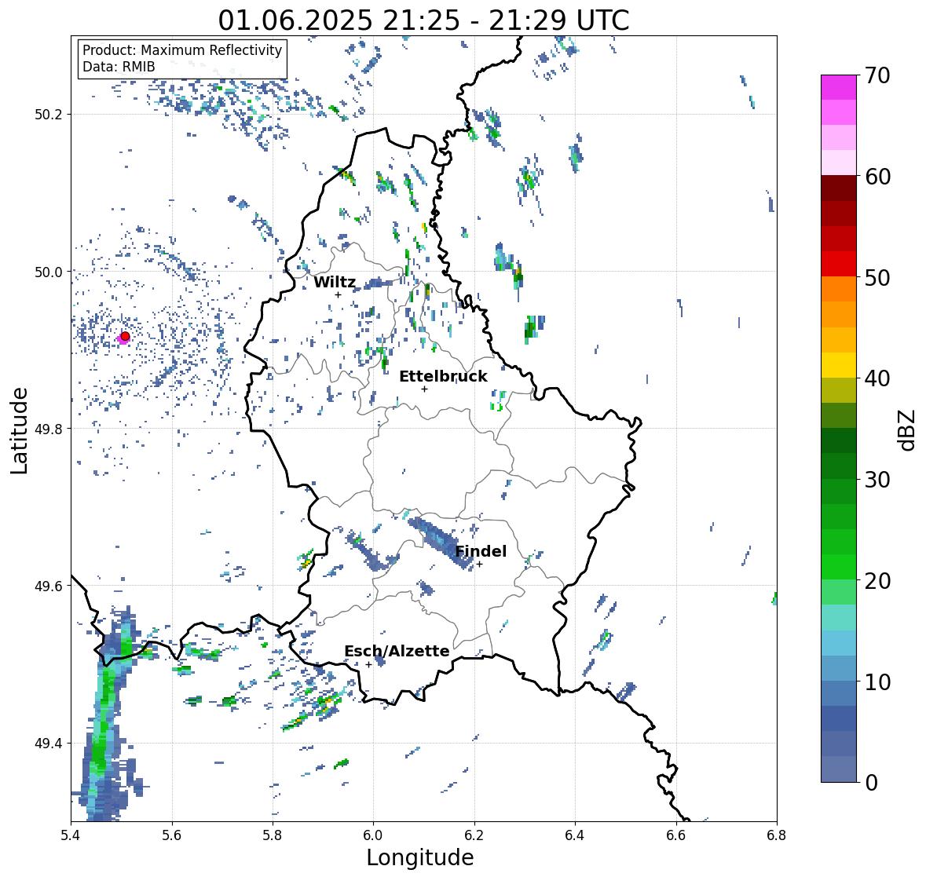Image resolution: width=926 pixels, height=877 pixels.
Task: Pick the bright red colorbar swatch above 50
Action: [x=839, y=264]
